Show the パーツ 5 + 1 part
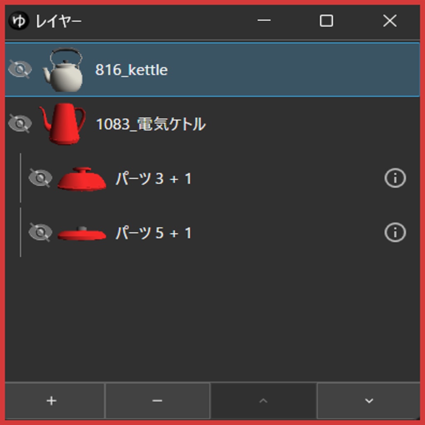Image resolution: width=425 pixels, height=425 pixels. click(x=40, y=232)
